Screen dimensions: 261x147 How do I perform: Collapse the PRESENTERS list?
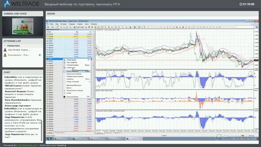point(5,46)
